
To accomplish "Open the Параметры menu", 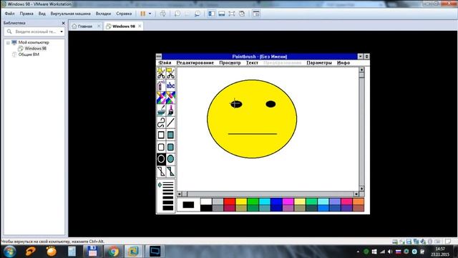I will point(319,62).
